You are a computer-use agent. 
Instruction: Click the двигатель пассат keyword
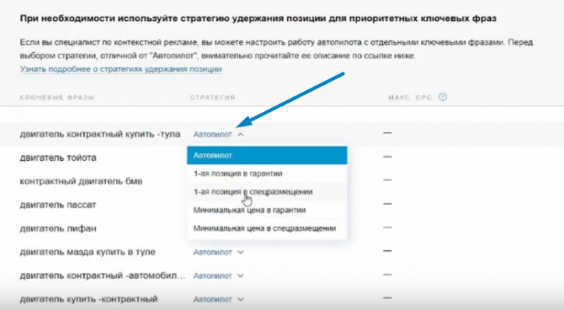pyautogui.click(x=58, y=205)
